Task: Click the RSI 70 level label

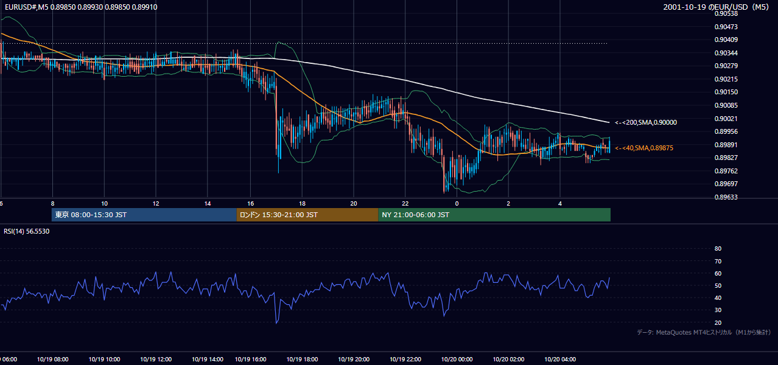Action: pos(718,261)
